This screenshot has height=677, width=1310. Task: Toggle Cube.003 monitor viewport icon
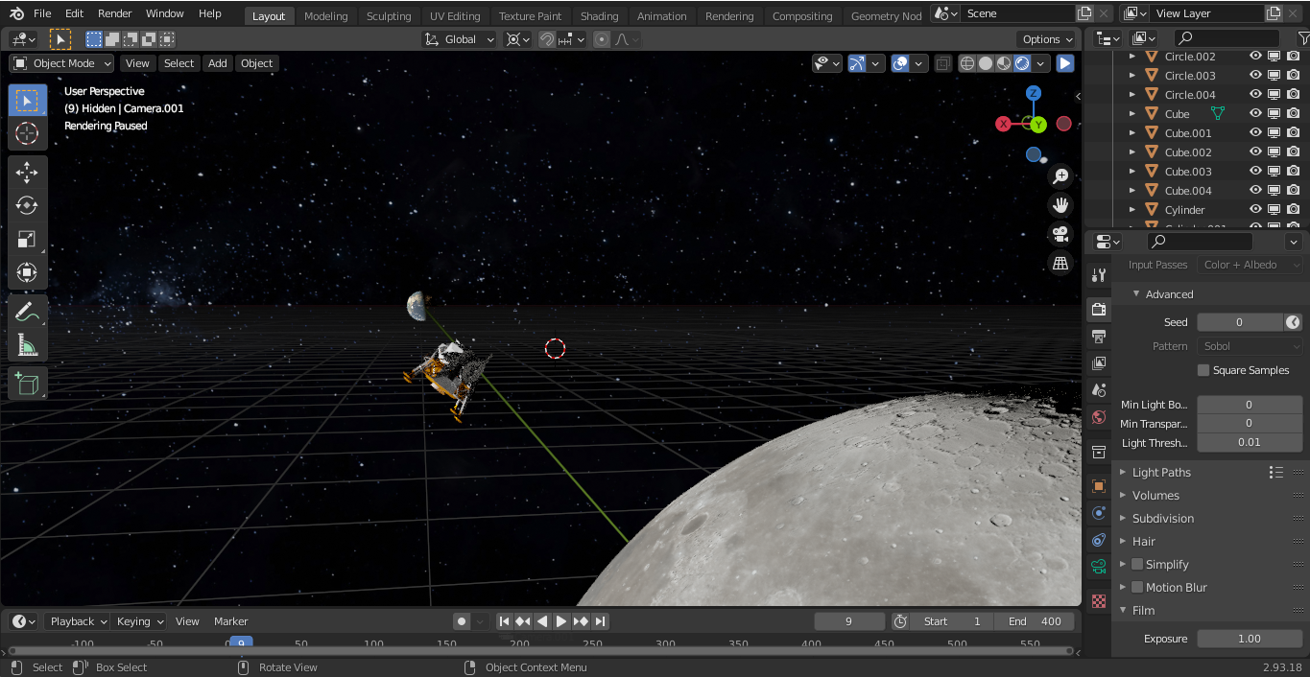[1274, 171]
